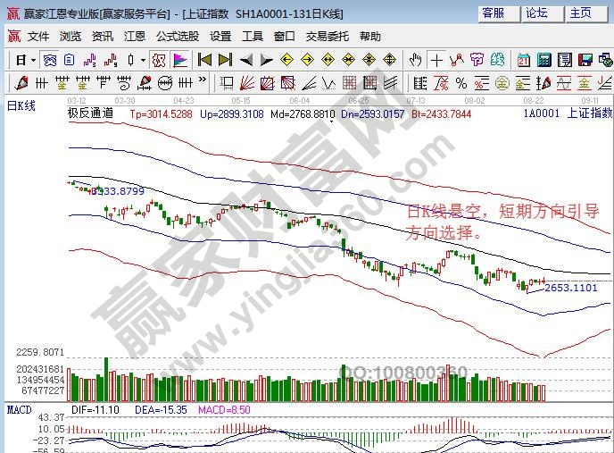Click the 论坛 button
The width and height of the screenshot is (614, 453).
pyautogui.click(x=537, y=13)
